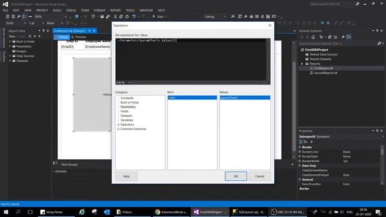386x217 pixels.
Task: Expand Built-in Fields in Report Data panel
Action: [10, 42]
